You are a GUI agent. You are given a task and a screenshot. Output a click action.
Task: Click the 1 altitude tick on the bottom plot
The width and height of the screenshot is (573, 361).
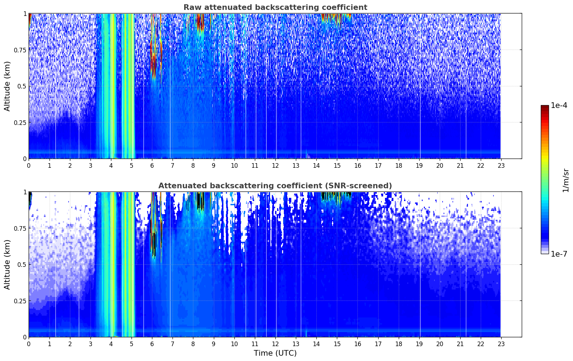coord(25,192)
